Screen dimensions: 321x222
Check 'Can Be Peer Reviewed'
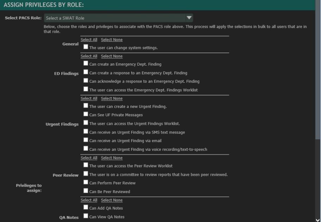pos(85,191)
